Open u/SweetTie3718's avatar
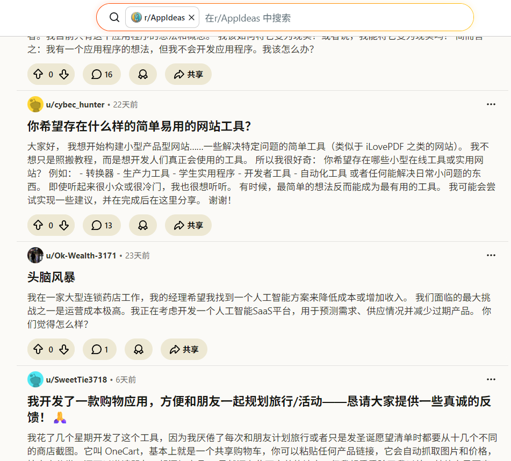Screen dimensions: 511x461 click(x=35, y=379)
